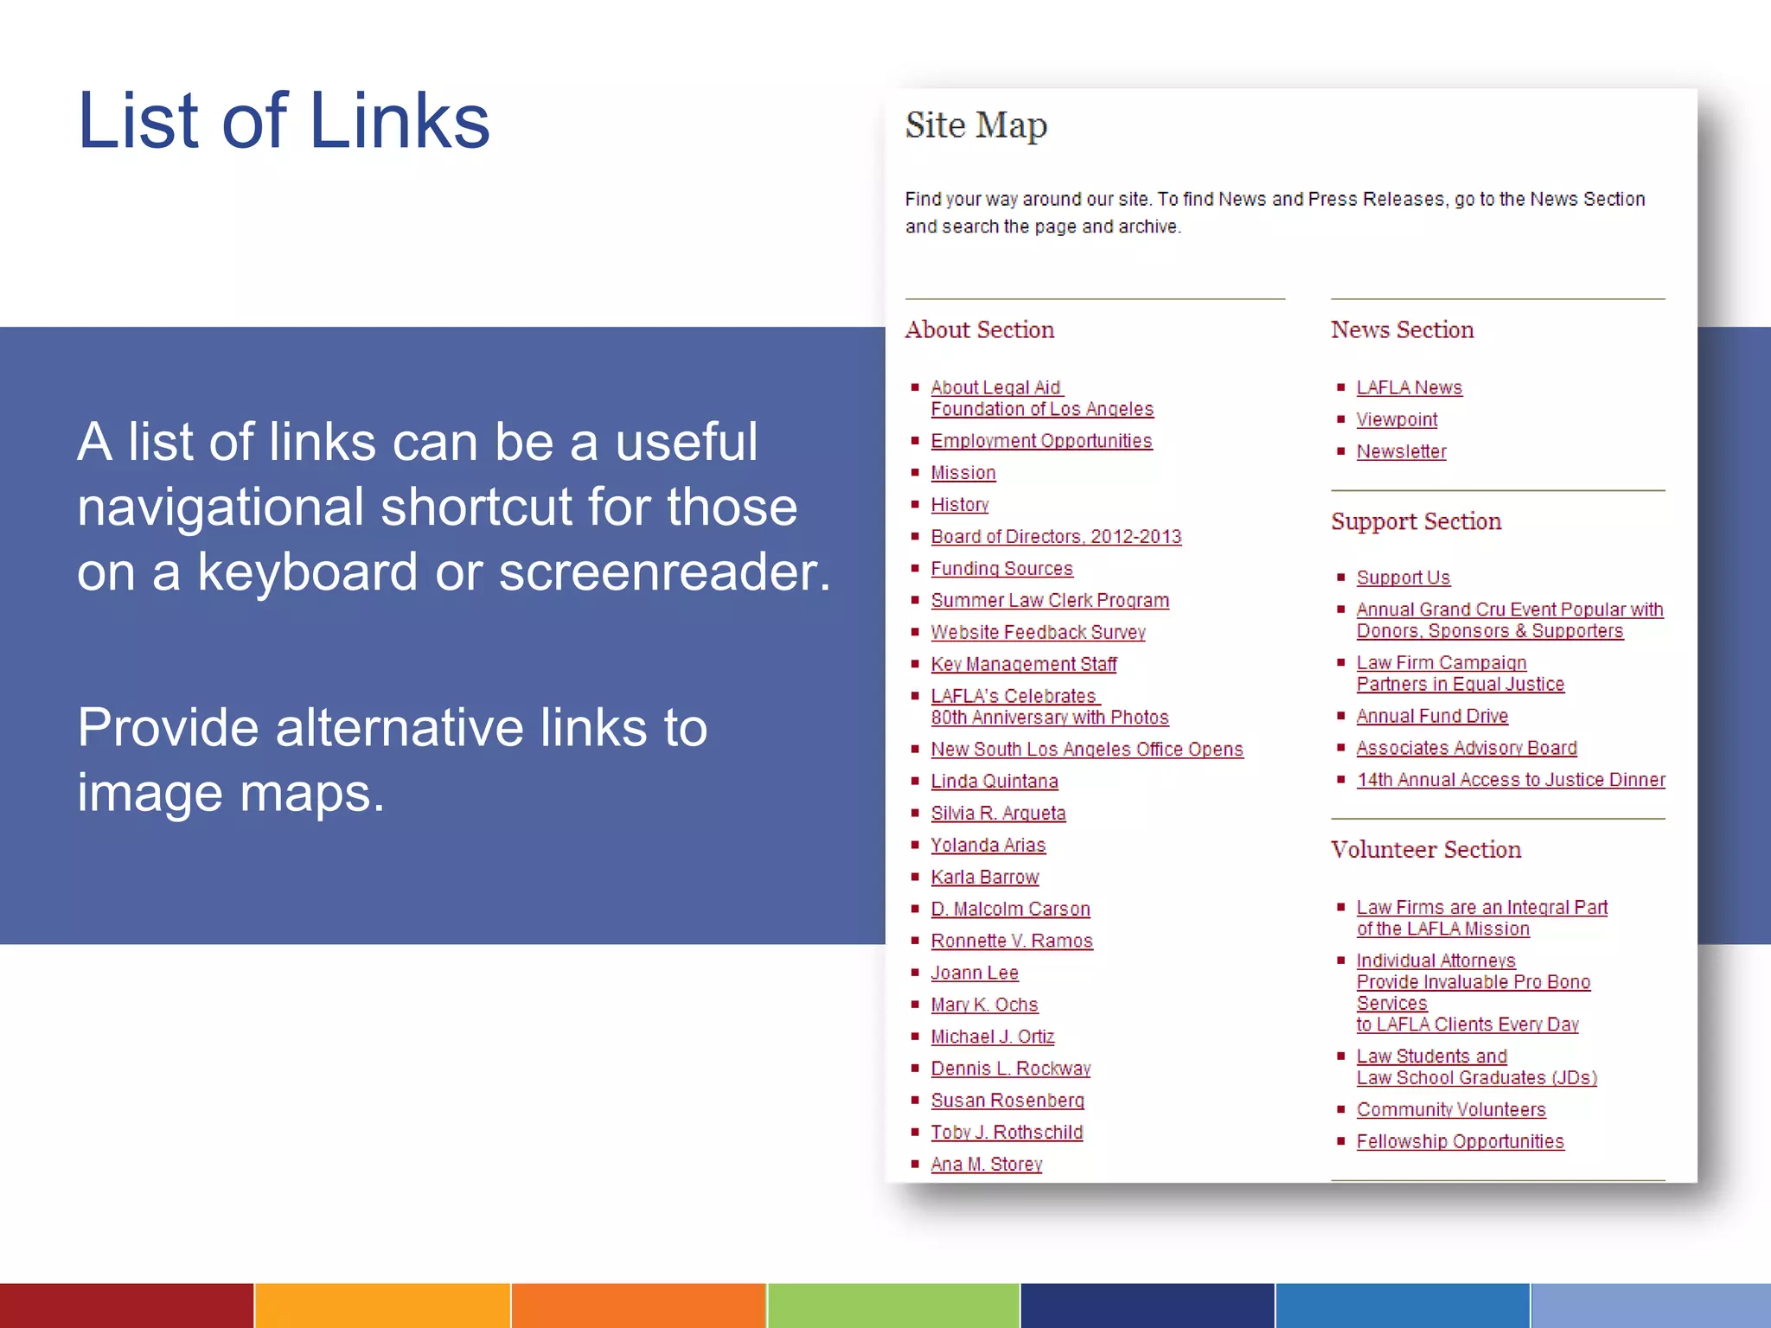The image size is (1771, 1328).
Task: Open the Ronnette V. Ramos link
Action: click(1012, 942)
